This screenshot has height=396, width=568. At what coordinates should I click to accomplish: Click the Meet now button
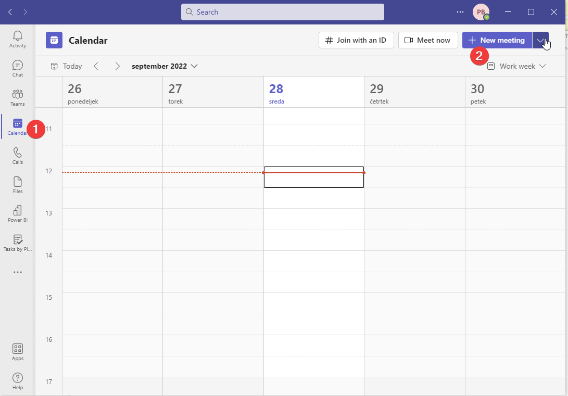pos(428,41)
